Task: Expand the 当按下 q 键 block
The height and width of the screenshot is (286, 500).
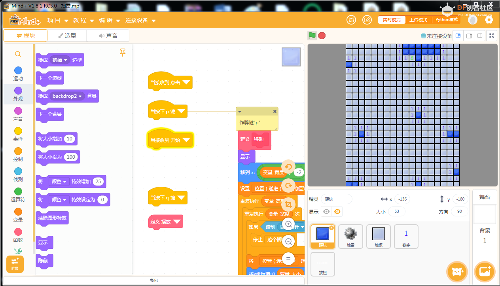Action: tap(182, 198)
